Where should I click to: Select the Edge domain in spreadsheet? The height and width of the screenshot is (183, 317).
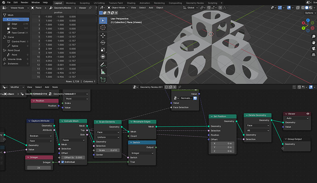coord(16,24)
